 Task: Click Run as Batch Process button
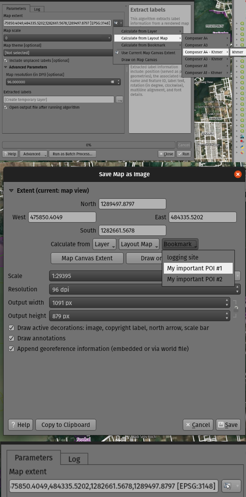pos(72,154)
